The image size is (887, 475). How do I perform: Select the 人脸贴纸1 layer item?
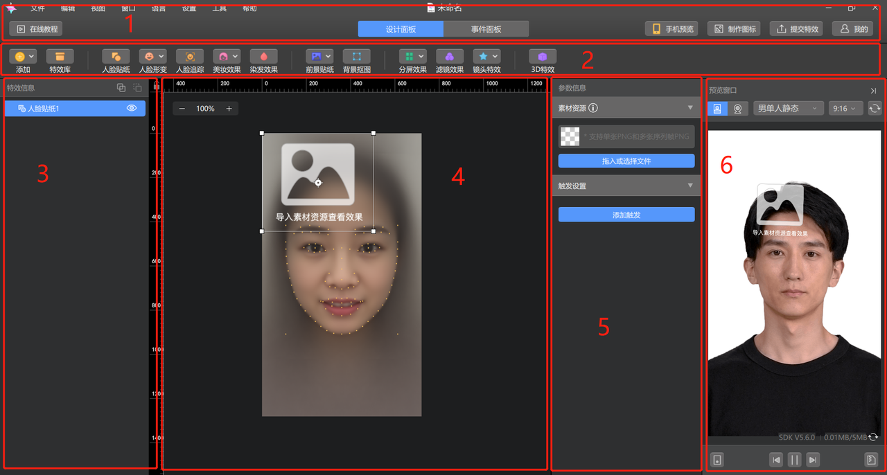(x=69, y=109)
